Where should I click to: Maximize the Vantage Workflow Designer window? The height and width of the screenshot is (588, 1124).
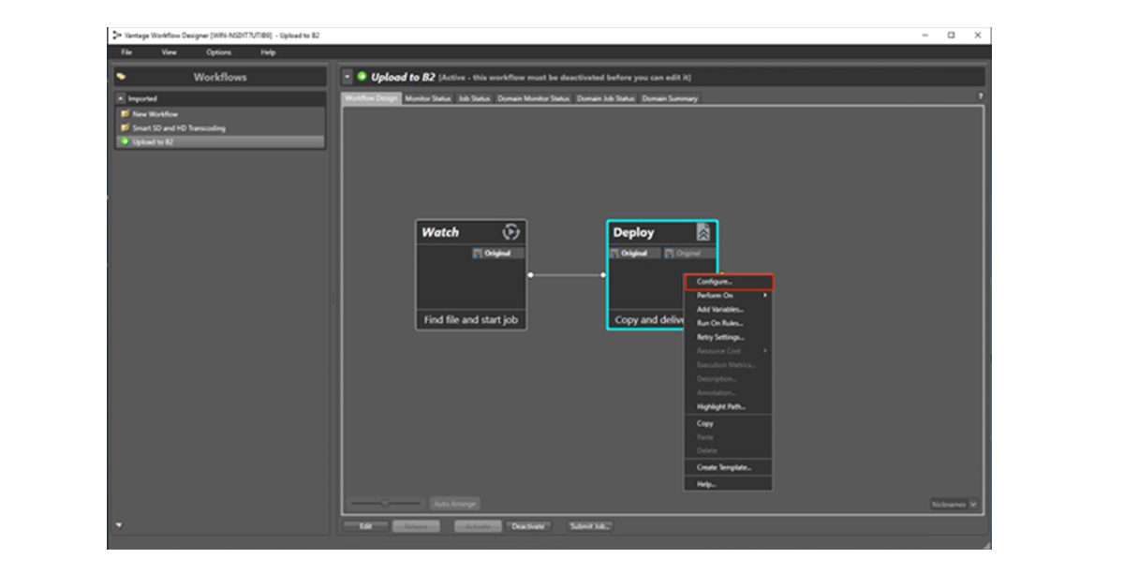click(951, 35)
